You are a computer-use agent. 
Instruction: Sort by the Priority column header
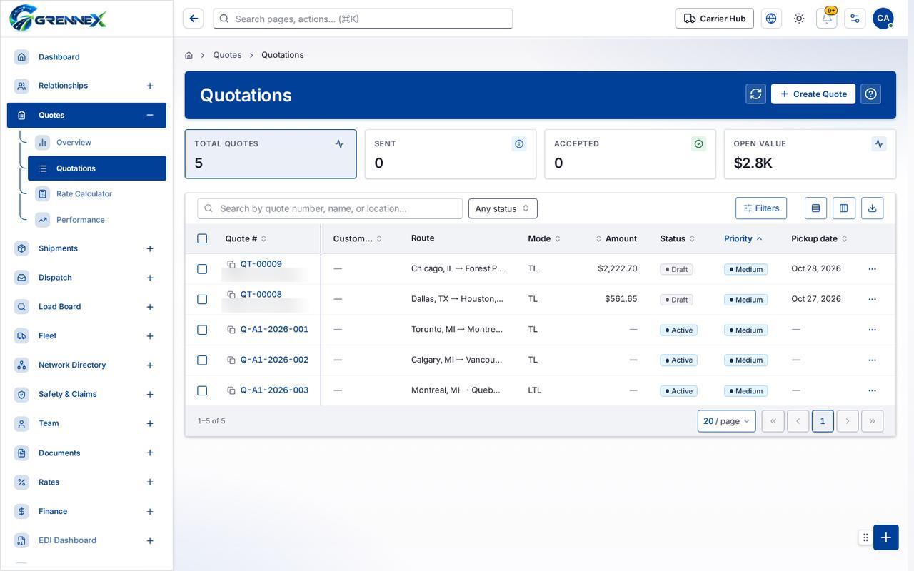tap(743, 238)
